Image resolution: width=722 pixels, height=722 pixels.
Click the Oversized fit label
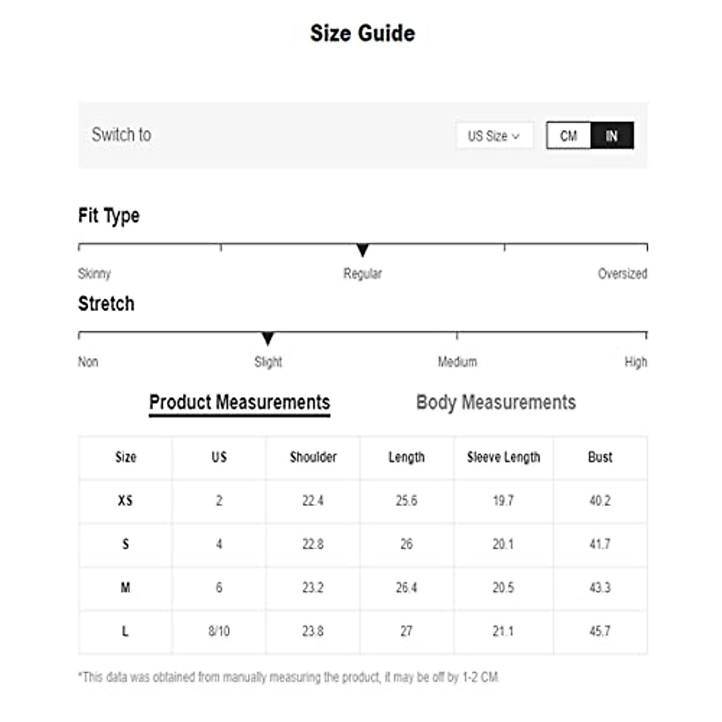click(x=622, y=274)
